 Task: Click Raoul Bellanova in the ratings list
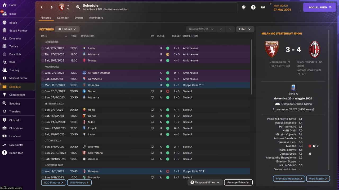tap(285, 123)
